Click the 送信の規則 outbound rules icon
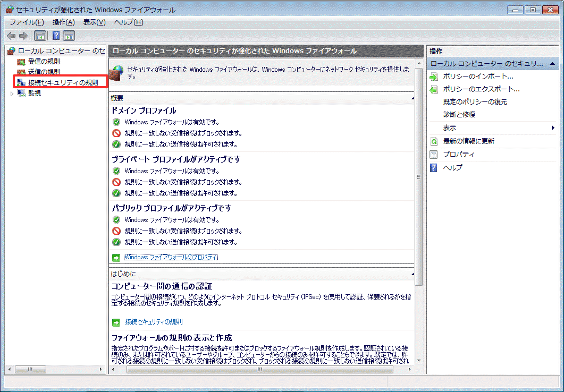The width and height of the screenshot is (564, 392). click(x=21, y=72)
